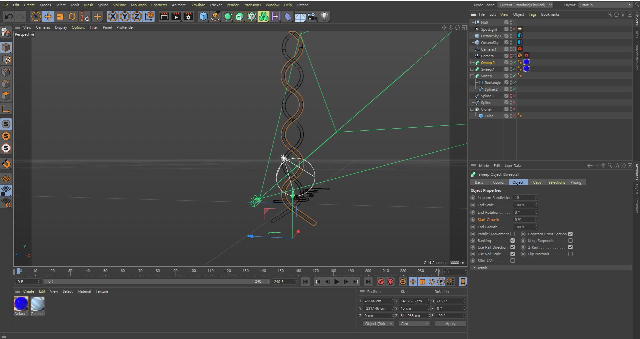Viewport: 640px width, 339px height.
Task: Click Play Forwards button in timeline
Action: (337, 282)
